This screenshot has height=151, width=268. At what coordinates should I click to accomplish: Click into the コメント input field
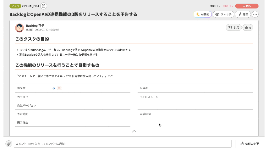click(x=123, y=144)
